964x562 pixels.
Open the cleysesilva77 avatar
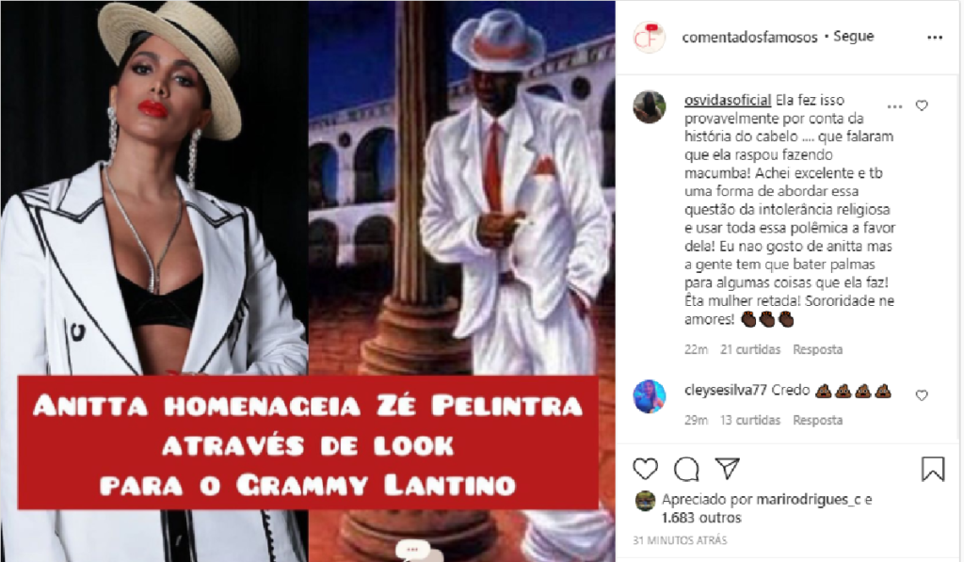click(650, 396)
